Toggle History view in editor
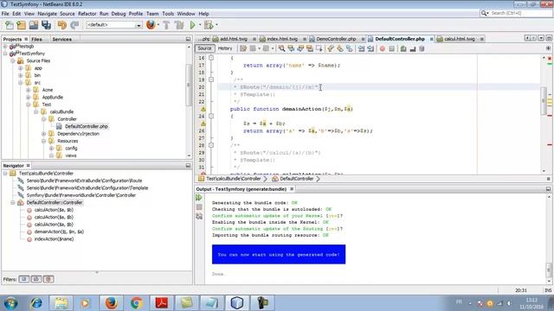 click(x=225, y=48)
